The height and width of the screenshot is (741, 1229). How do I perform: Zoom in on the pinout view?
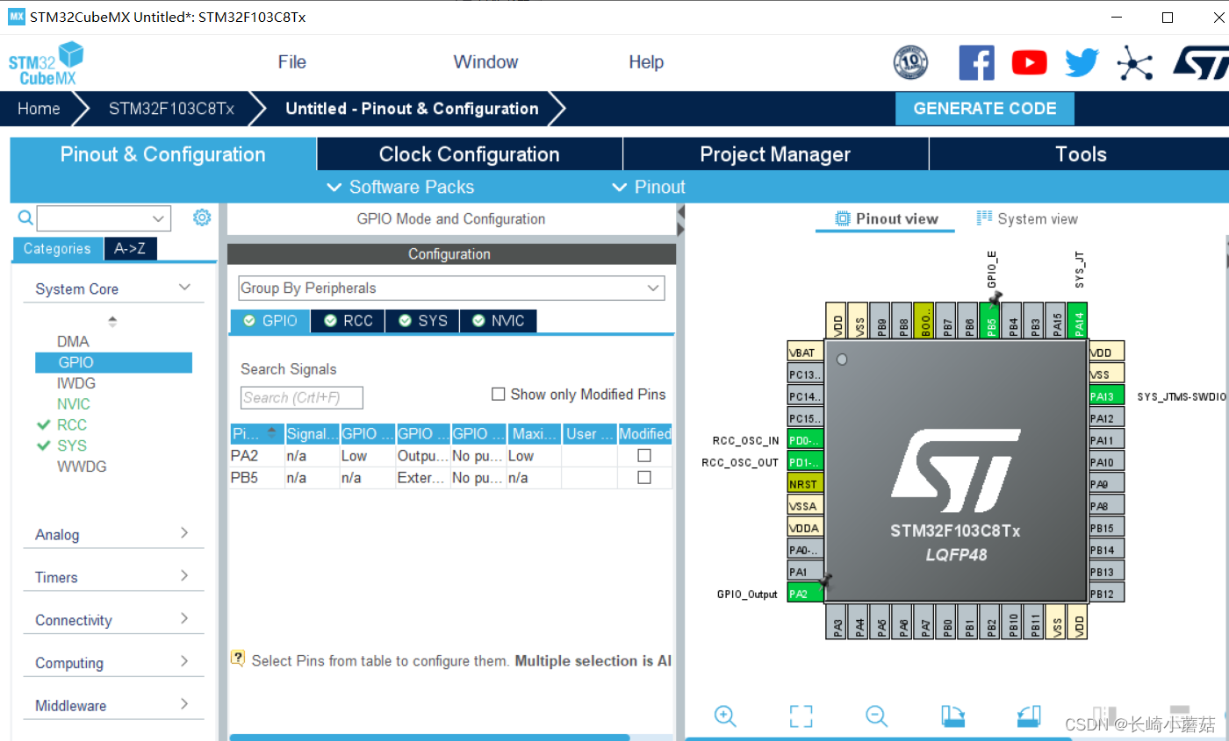click(725, 716)
